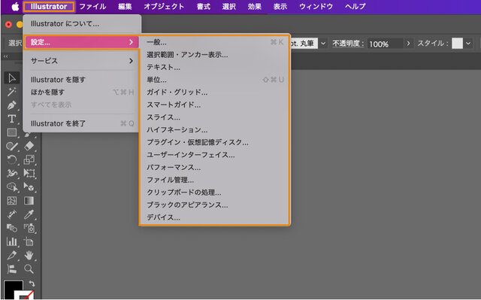Select the Magic Wand tool
Screen dimensions: 481x300
12,92
